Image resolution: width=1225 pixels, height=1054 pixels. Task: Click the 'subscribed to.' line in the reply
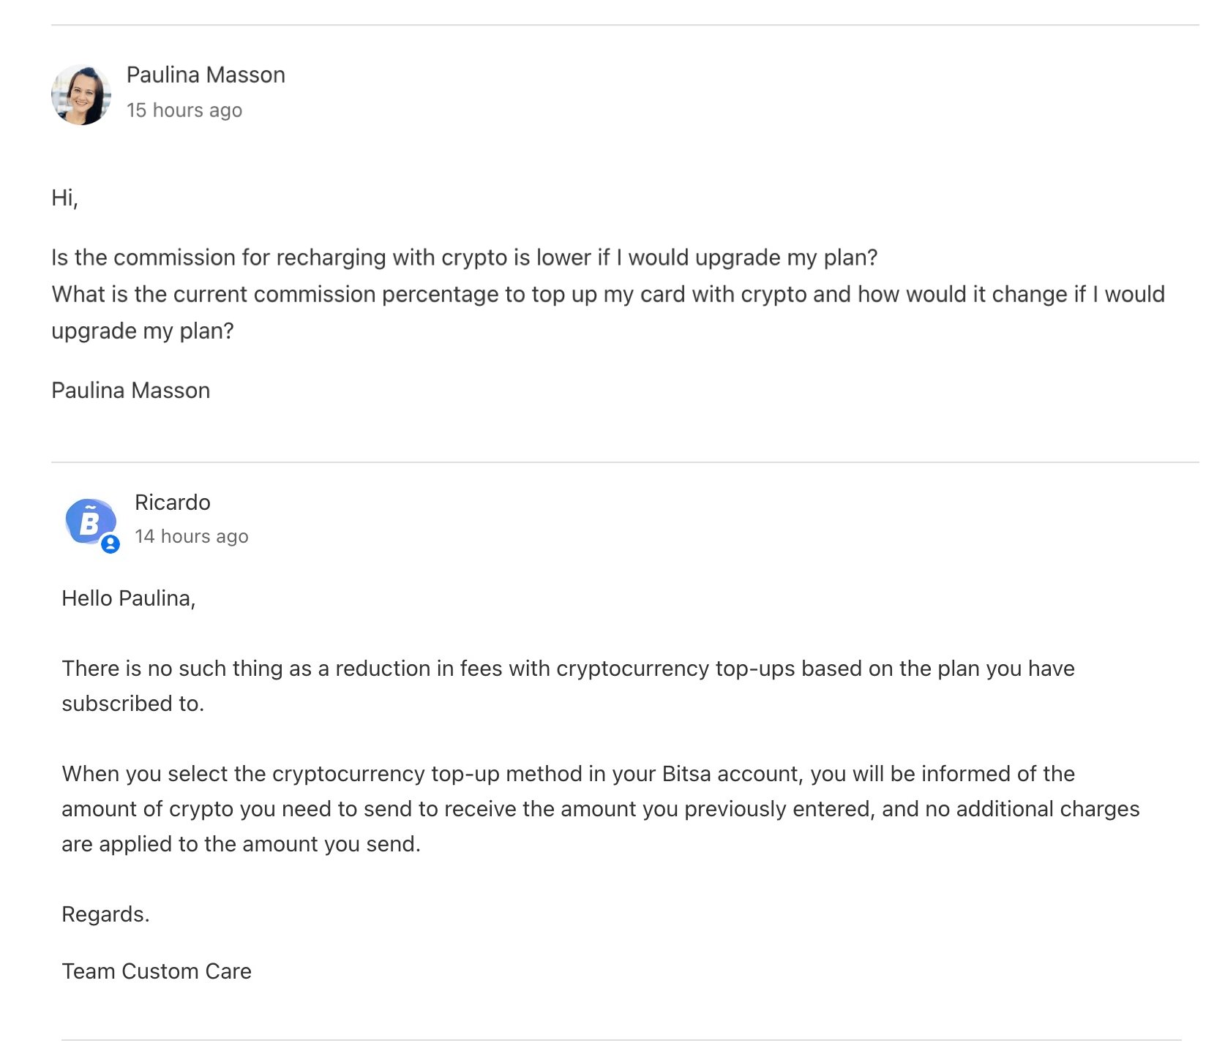coord(133,704)
